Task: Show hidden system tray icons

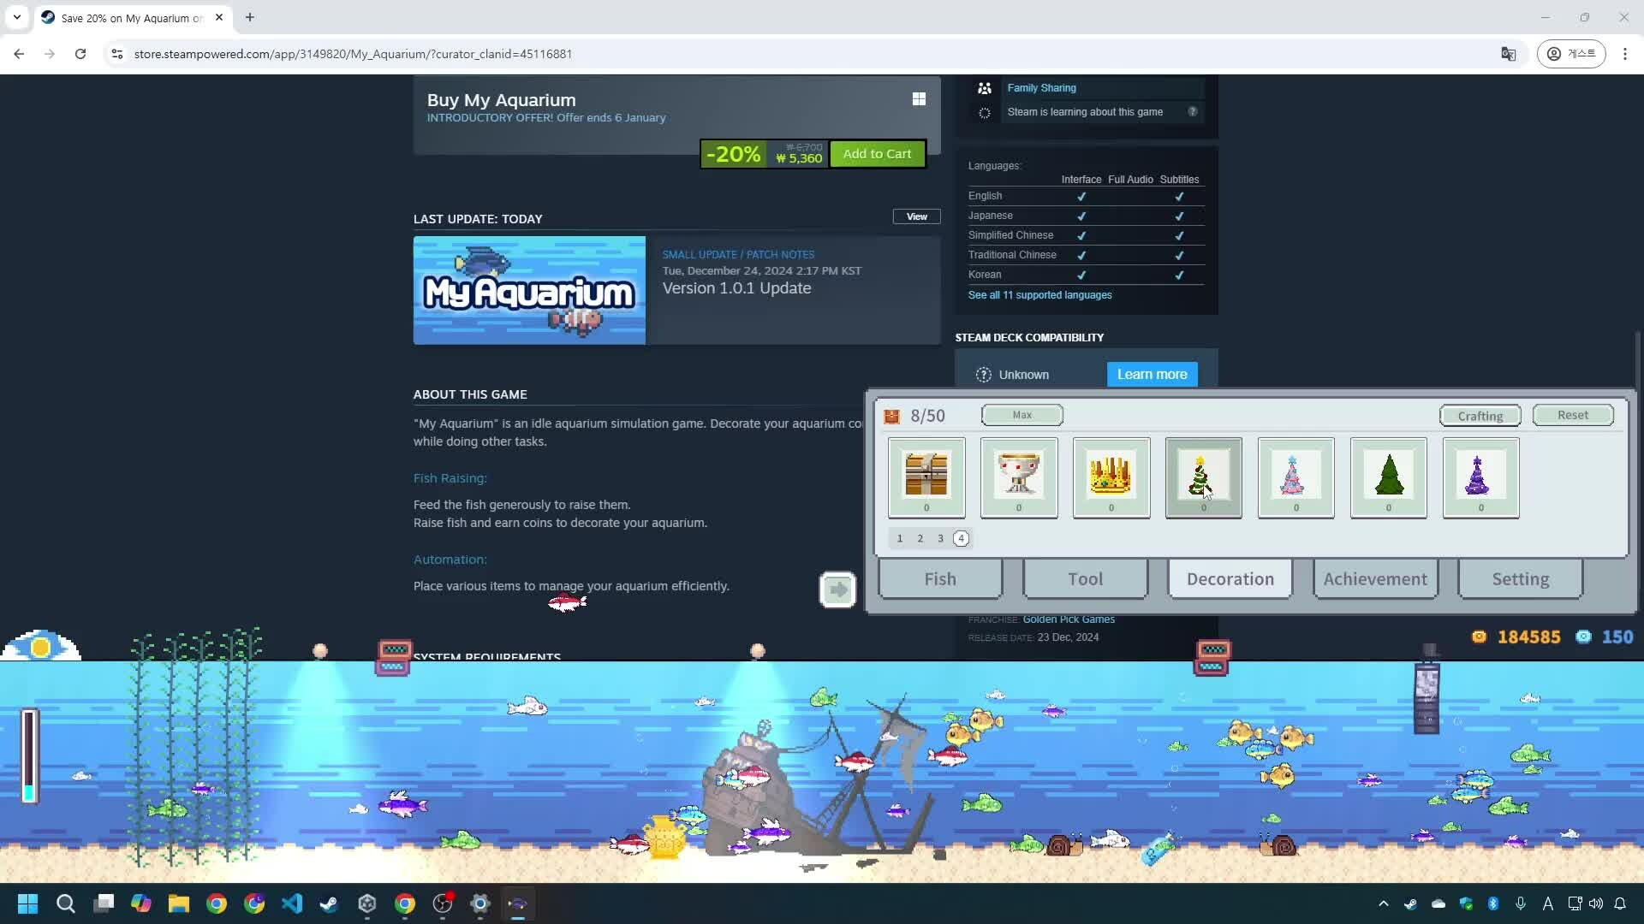Action: pyautogui.click(x=1383, y=903)
